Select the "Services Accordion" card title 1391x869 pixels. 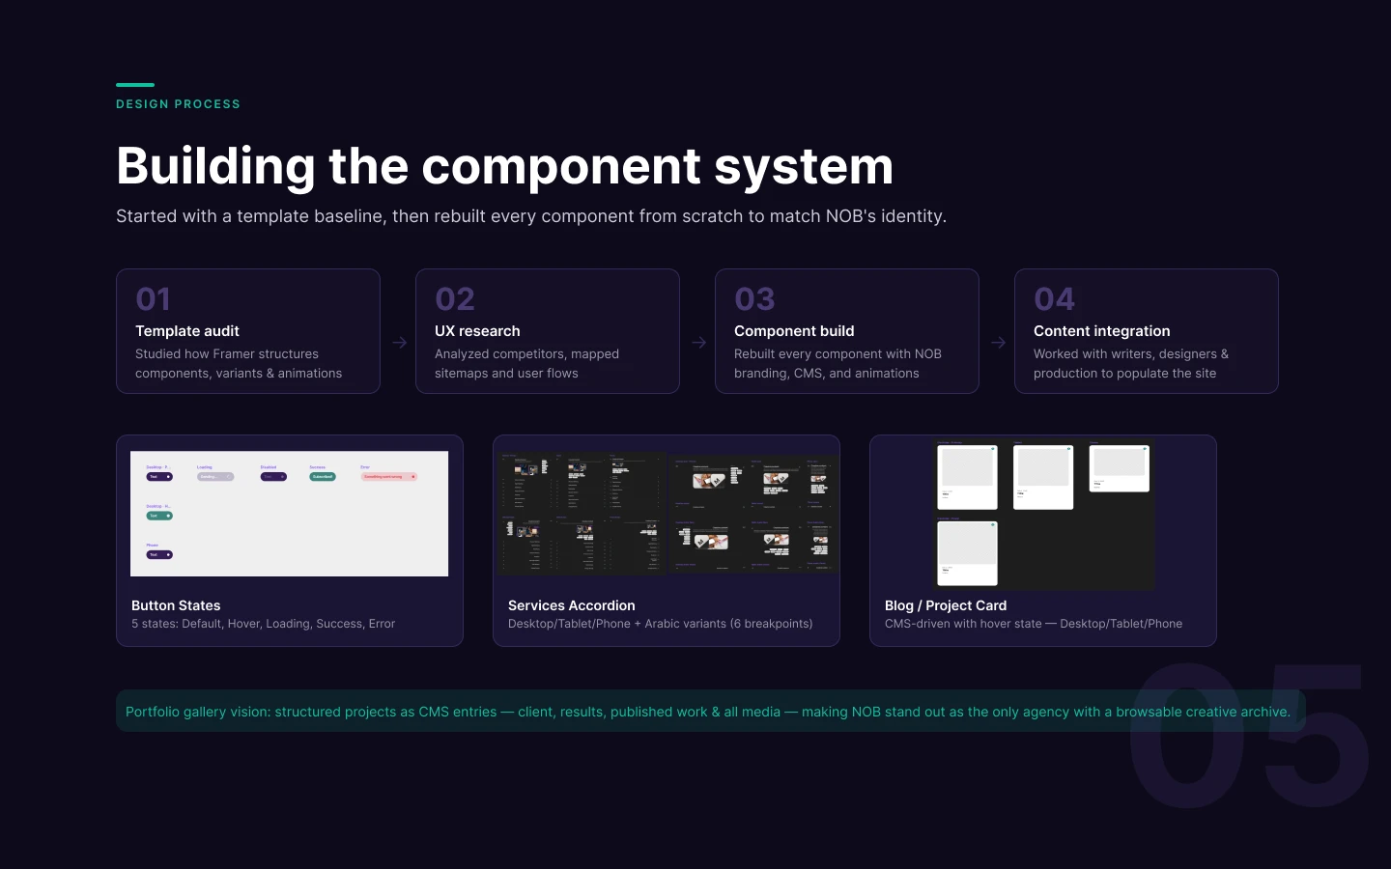point(572,605)
